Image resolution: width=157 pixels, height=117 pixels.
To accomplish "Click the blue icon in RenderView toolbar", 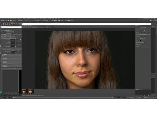I will pos(46,27).
